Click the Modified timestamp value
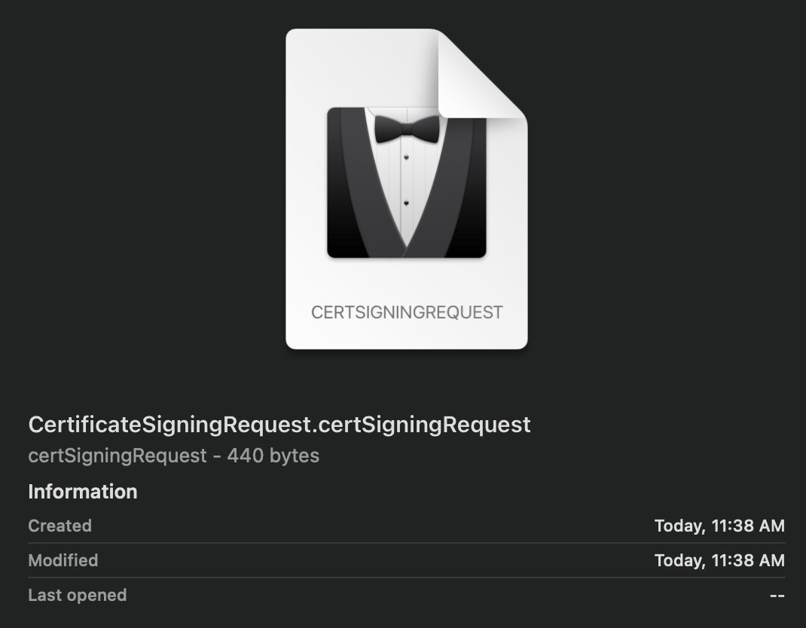This screenshot has width=806, height=628. pyautogui.click(x=719, y=560)
